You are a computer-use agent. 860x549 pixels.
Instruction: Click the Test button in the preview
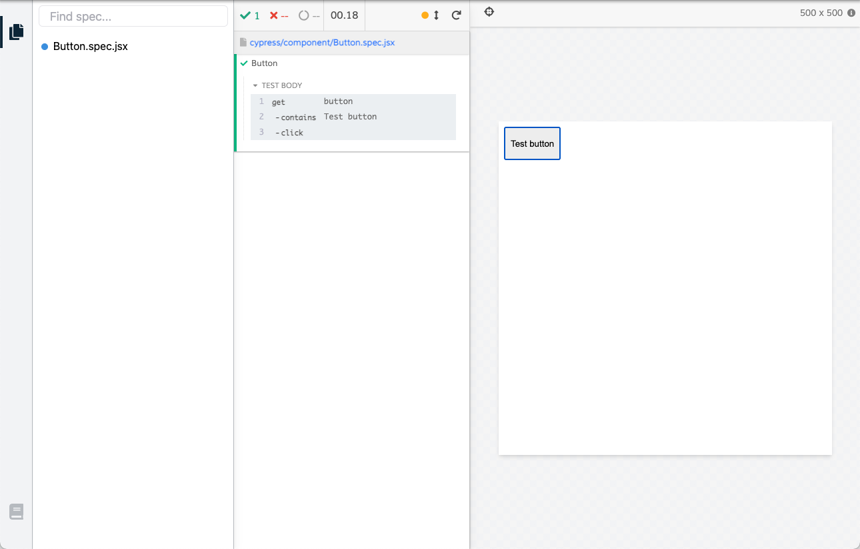click(531, 143)
